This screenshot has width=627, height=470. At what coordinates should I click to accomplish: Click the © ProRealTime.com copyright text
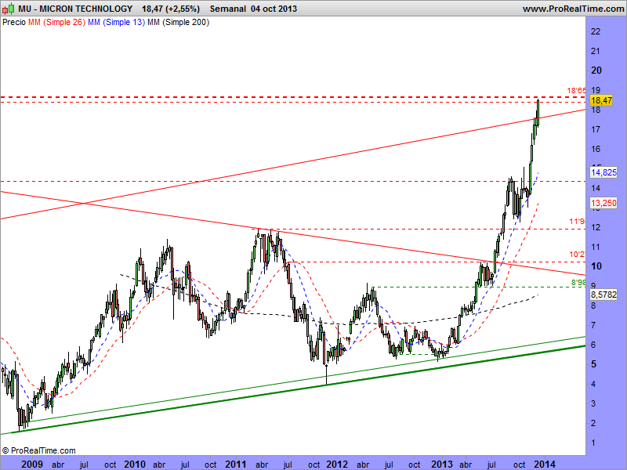tap(38, 451)
